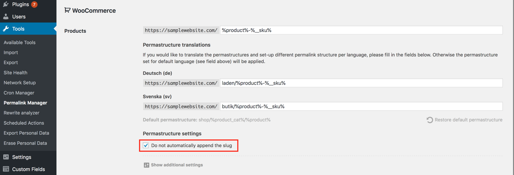514x175 pixels.
Task: Open Permalink Manager submenu item
Action: point(25,103)
